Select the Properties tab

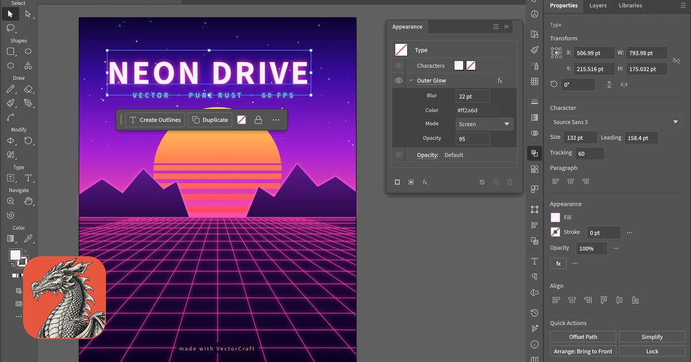[x=564, y=6]
